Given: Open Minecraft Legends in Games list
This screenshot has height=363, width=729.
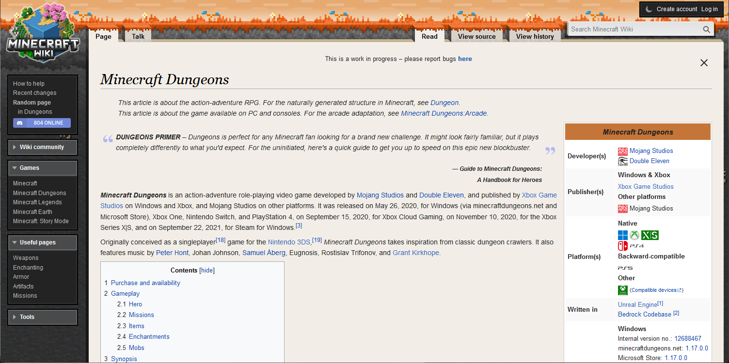Looking at the screenshot, I should pos(37,202).
